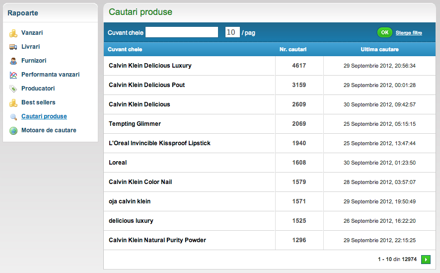Click the 1579 search count cell
The width and height of the screenshot is (440, 273).
click(x=299, y=182)
